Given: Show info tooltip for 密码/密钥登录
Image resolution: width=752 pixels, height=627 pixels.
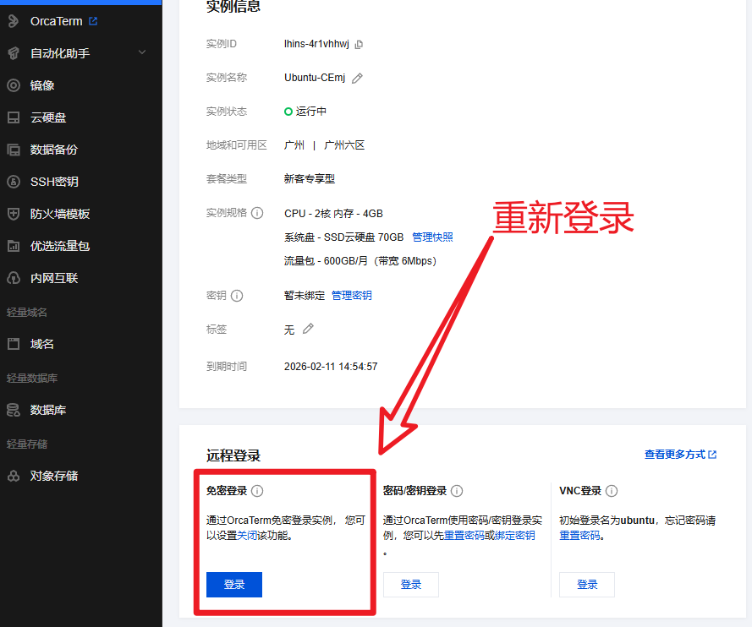Looking at the screenshot, I should click(x=457, y=491).
